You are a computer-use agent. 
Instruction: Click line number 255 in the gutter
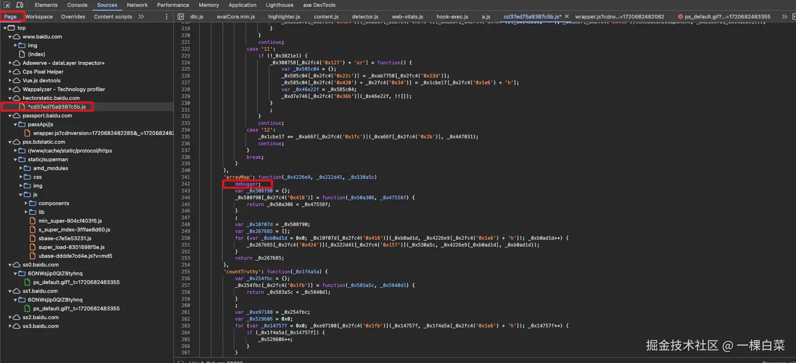(x=186, y=271)
